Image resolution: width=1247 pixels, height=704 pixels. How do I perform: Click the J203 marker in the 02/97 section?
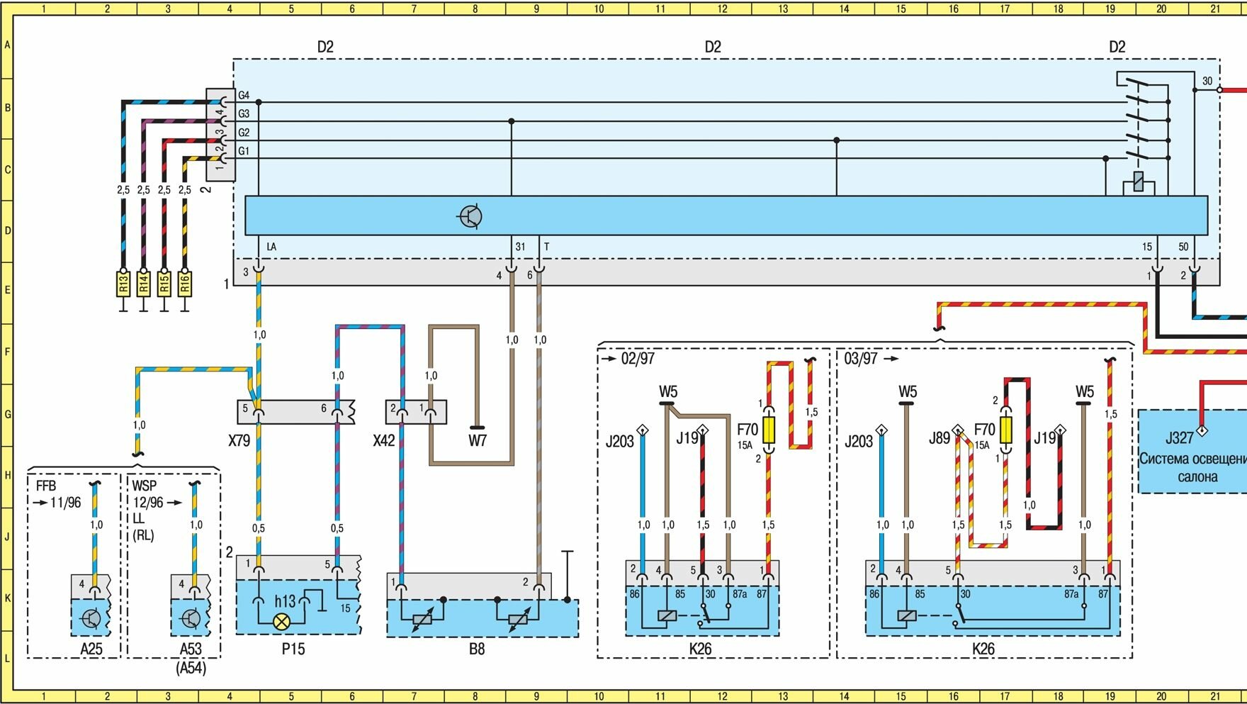(x=642, y=430)
